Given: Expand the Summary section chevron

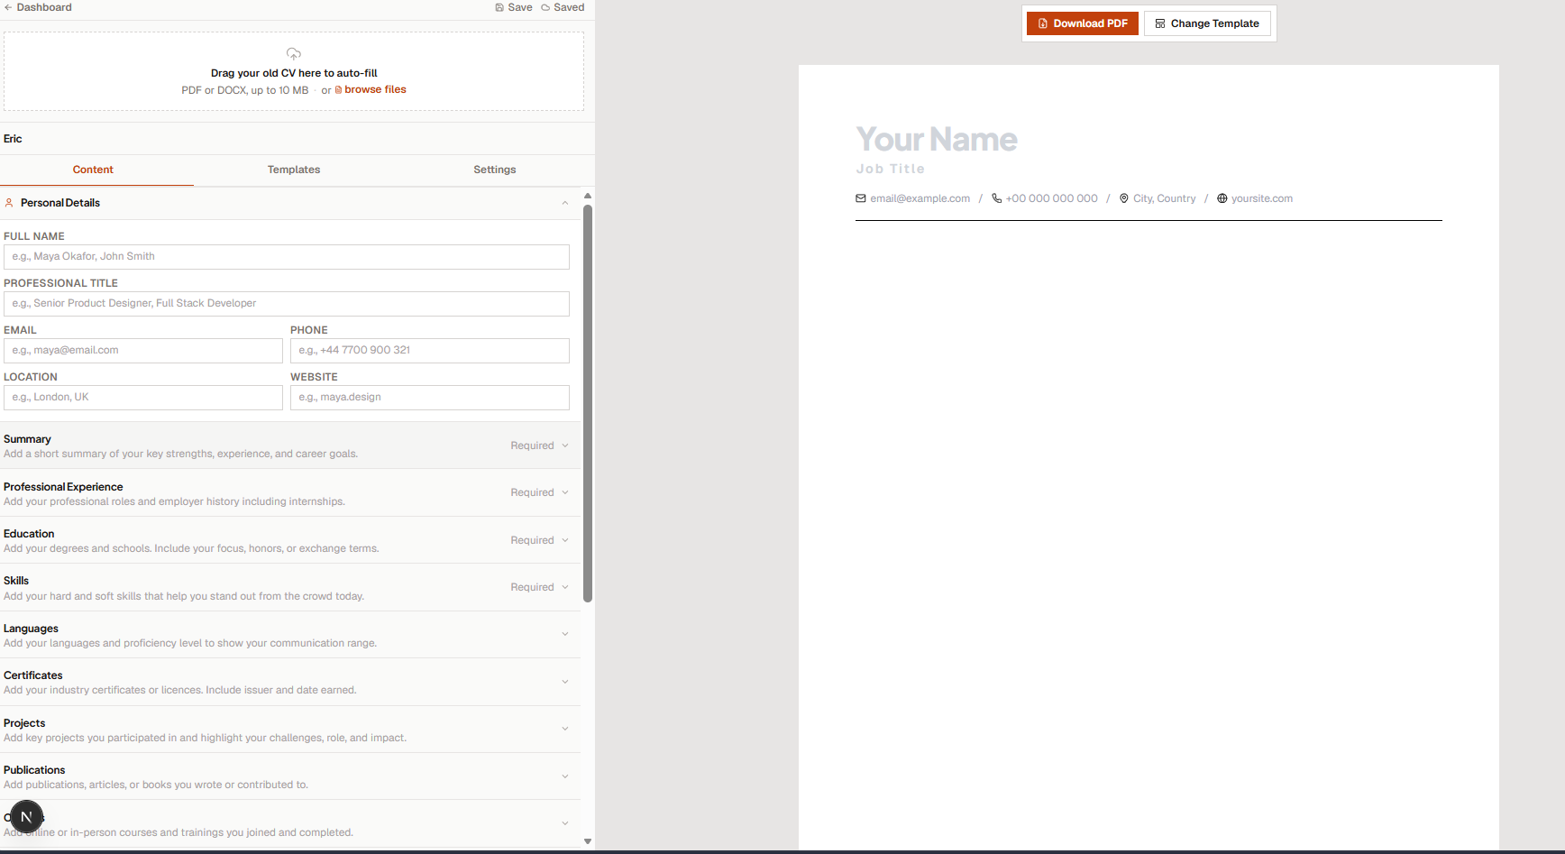Looking at the screenshot, I should click(x=565, y=445).
